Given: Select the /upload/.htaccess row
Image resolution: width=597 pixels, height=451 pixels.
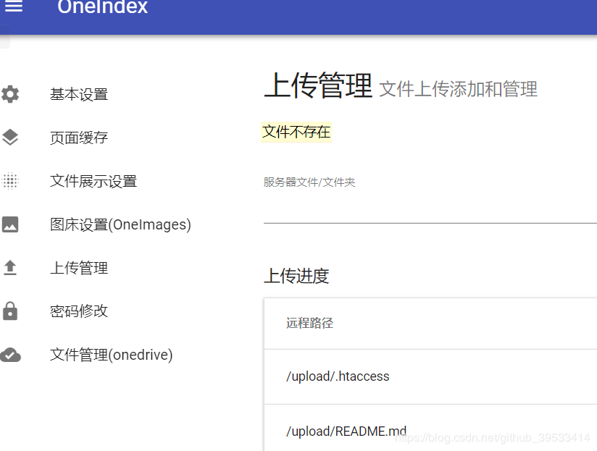Looking at the screenshot, I should click(430, 376).
